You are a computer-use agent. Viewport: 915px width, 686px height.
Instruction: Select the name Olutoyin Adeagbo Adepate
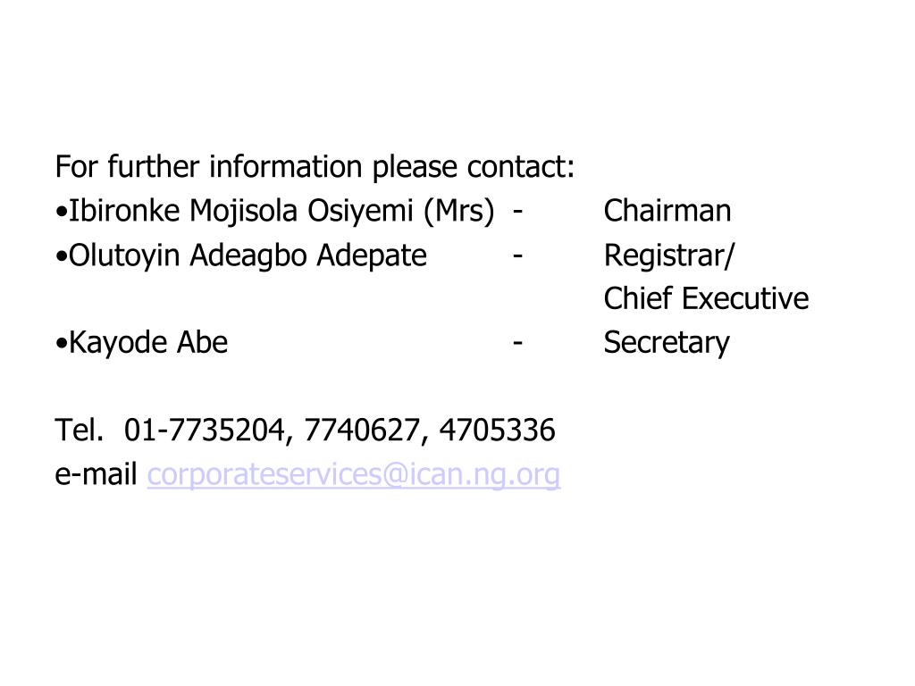(248, 256)
